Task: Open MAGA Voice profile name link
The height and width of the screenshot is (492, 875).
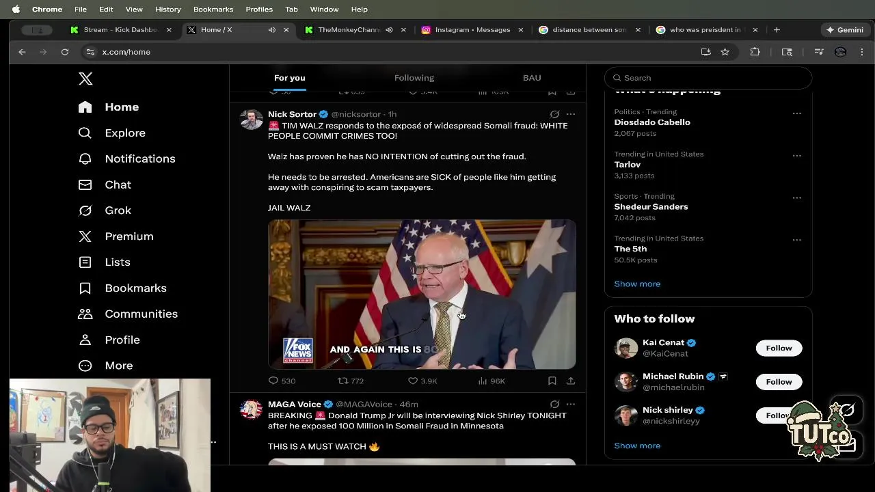Action: tap(295, 404)
